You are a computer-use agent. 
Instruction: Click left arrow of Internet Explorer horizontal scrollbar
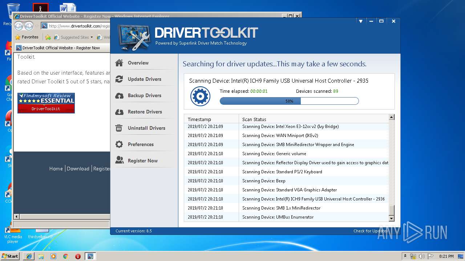click(16, 216)
